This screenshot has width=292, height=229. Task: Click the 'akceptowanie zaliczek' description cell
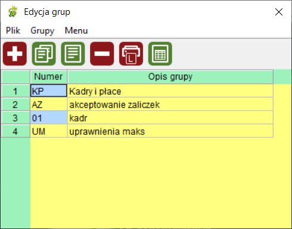pyautogui.click(x=170, y=105)
